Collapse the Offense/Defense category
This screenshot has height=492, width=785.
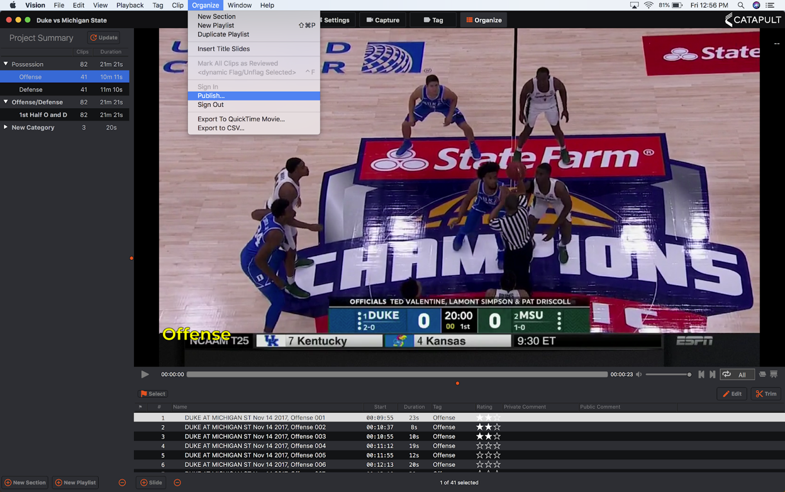6,102
